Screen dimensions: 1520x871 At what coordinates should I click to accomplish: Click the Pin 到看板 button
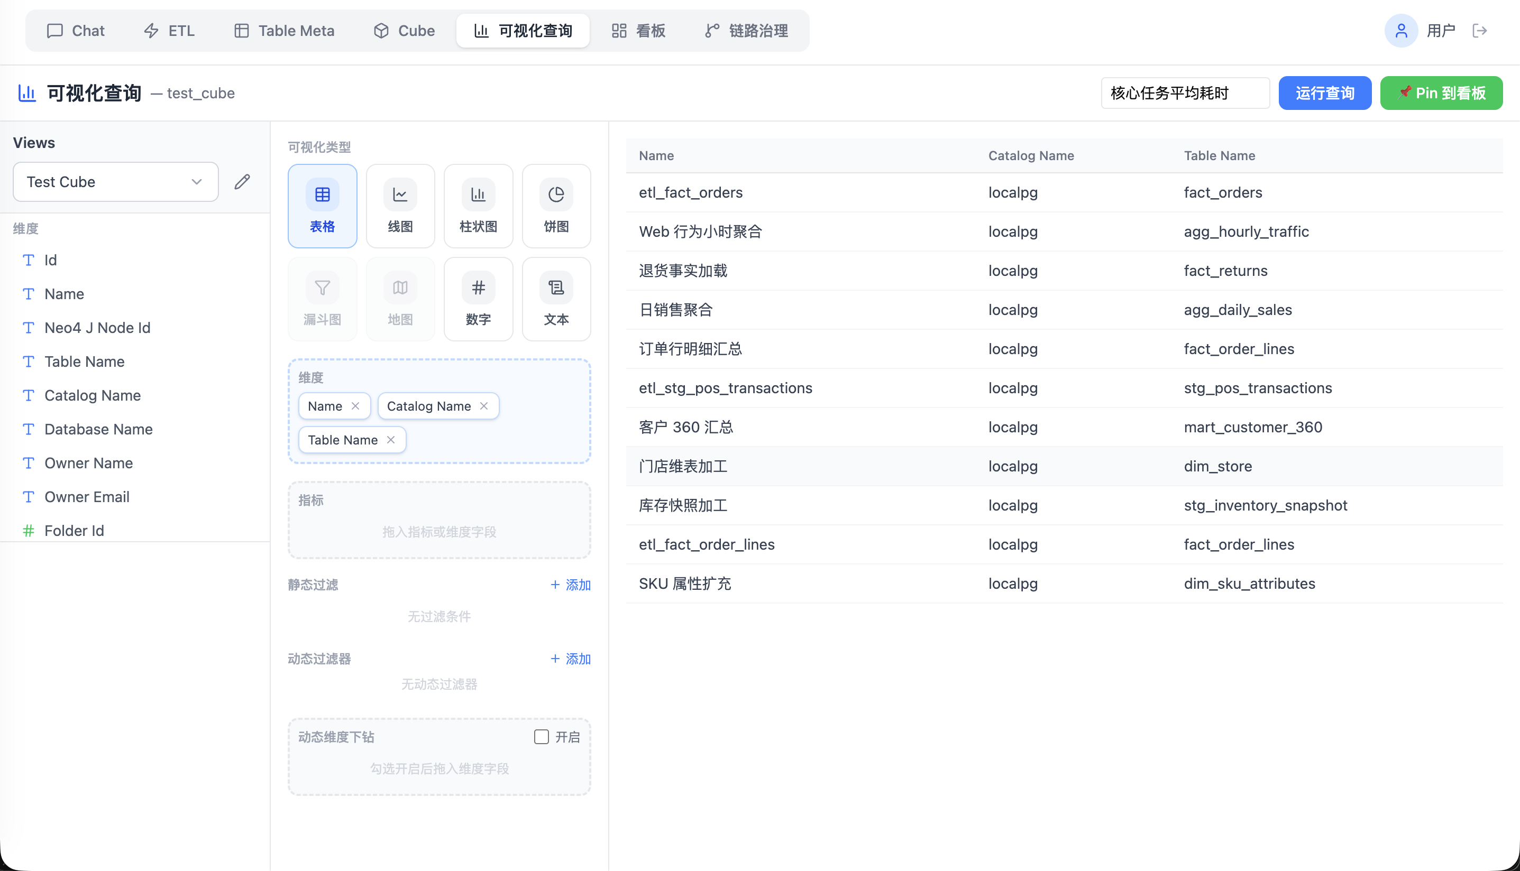(1441, 92)
